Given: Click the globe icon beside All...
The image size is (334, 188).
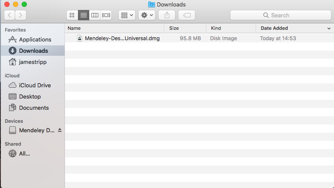Looking at the screenshot, I should (13, 153).
